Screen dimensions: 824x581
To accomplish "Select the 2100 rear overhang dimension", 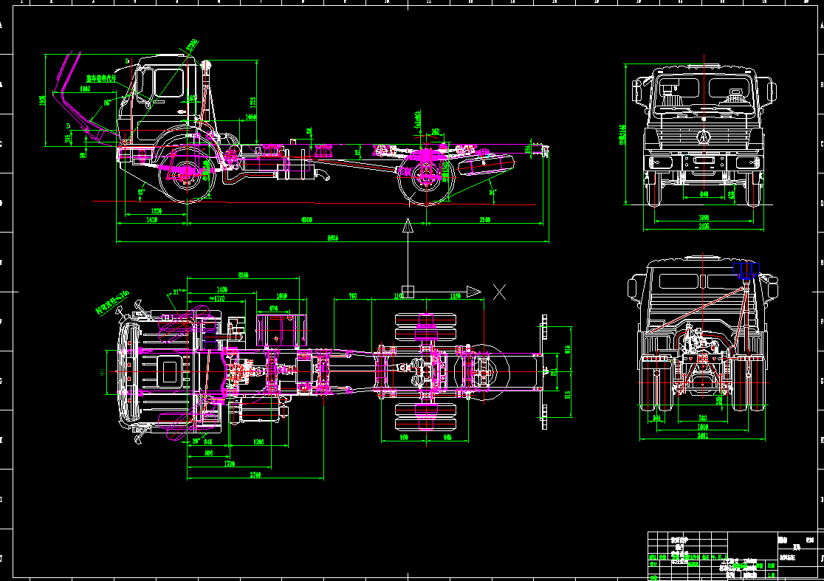I will (484, 219).
